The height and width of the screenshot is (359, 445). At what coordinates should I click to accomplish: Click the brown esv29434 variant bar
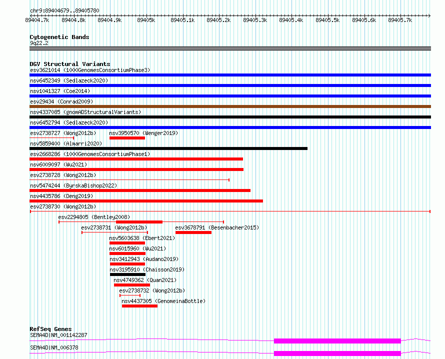tap(230, 106)
